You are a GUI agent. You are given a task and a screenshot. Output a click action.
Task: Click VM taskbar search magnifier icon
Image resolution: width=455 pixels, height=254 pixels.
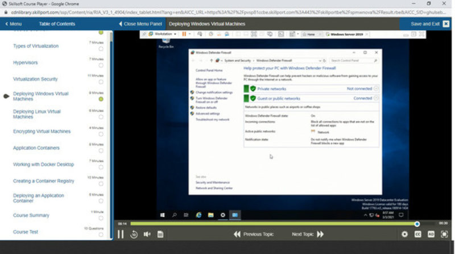[175, 215]
